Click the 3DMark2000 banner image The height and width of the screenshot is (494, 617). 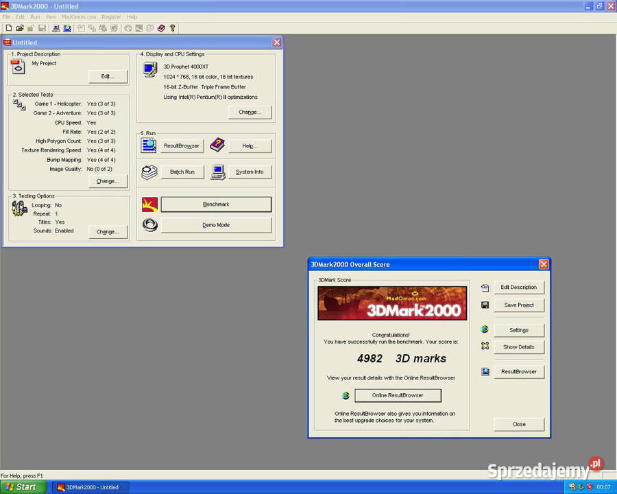pos(391,303)
